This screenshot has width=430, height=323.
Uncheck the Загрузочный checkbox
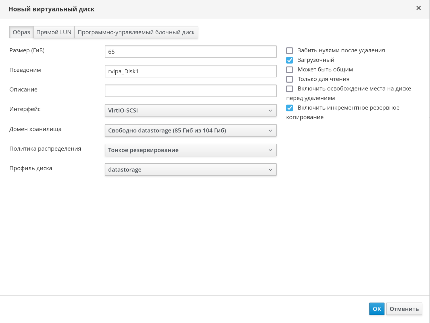[x=289, y=60]
